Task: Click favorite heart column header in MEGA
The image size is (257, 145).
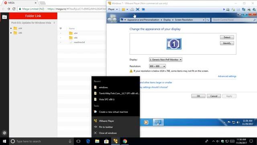Action: point(61,29)
